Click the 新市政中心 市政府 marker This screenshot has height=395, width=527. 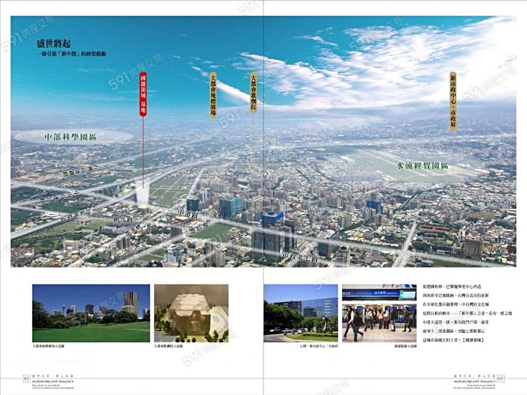pos(453,101)
